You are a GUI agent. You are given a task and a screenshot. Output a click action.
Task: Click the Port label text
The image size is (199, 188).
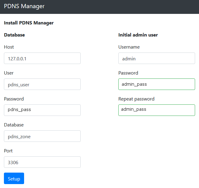coord(8,151)
